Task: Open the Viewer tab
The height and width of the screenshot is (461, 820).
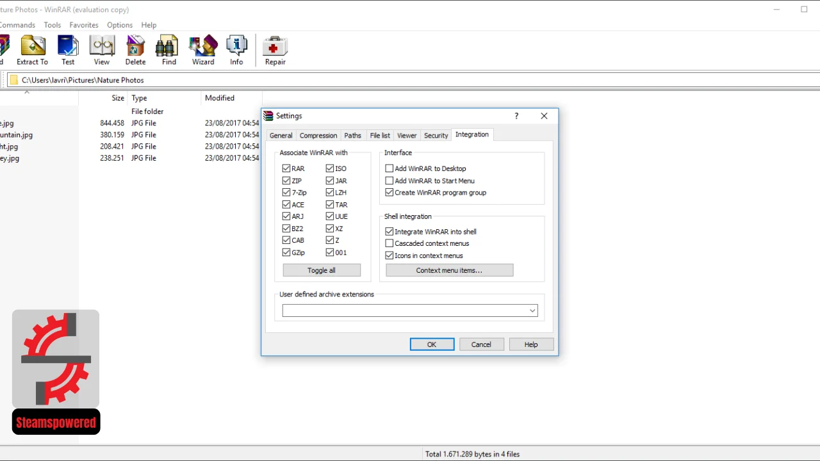Action: pos(407,135)
